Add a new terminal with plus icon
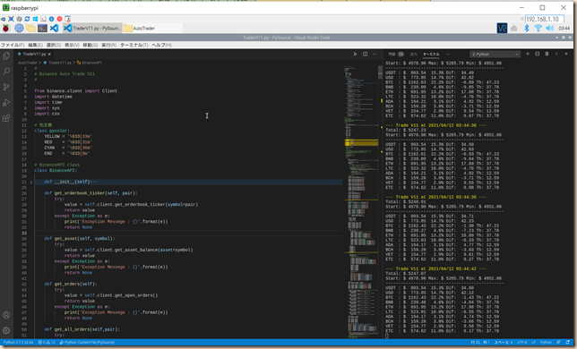The height and width of the screenshot is (349, 577). [528, 54]
